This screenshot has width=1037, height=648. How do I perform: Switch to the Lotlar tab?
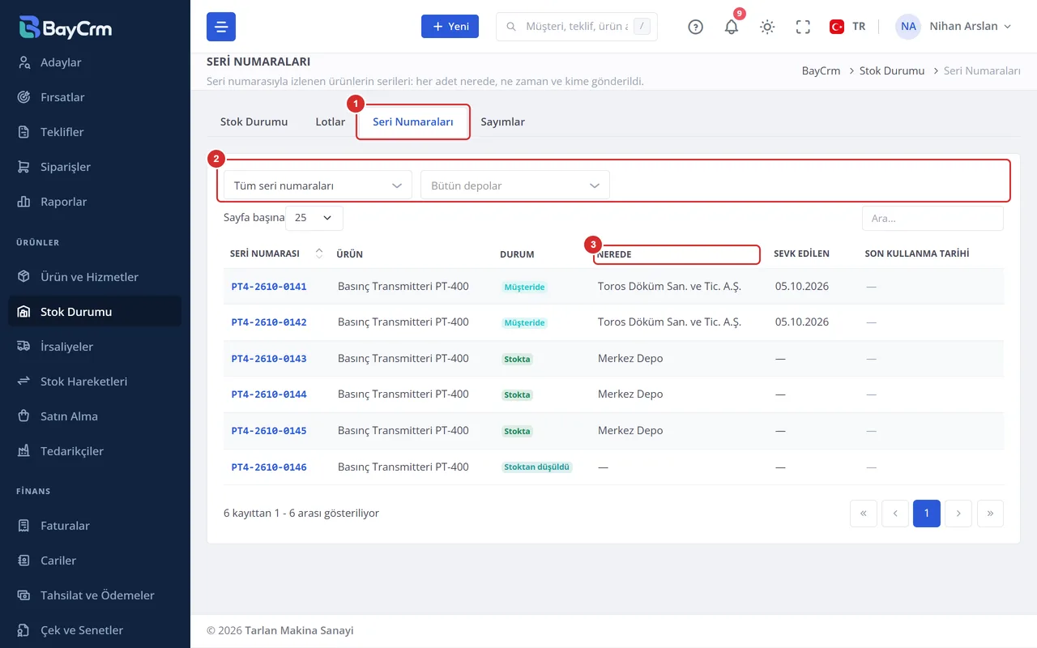[x=331, y=122]
